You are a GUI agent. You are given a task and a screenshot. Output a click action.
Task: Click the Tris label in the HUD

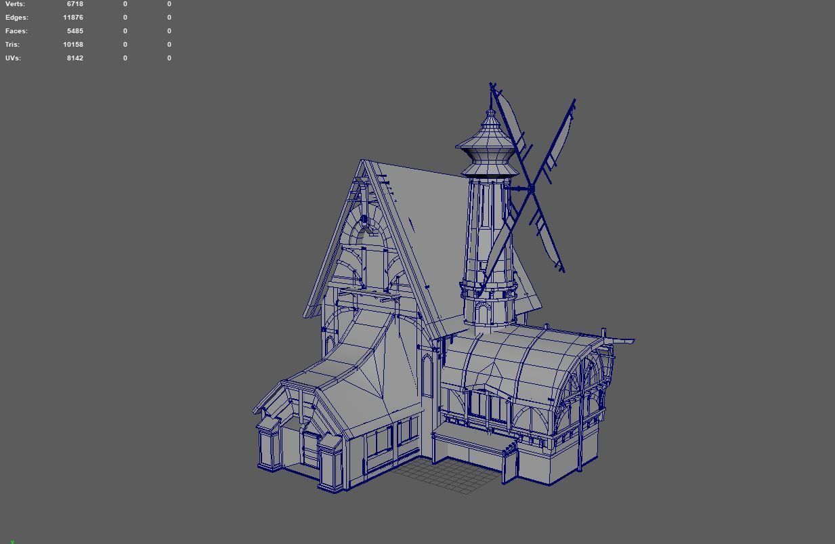pyautogui.click(x=12, y=45)
